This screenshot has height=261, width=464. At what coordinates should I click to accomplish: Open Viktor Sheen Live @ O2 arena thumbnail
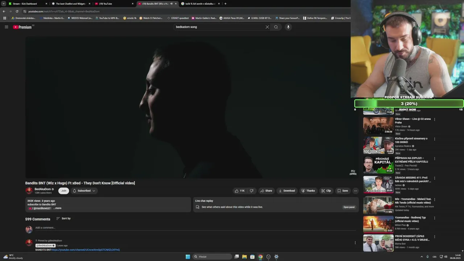[x=378, y=125]
